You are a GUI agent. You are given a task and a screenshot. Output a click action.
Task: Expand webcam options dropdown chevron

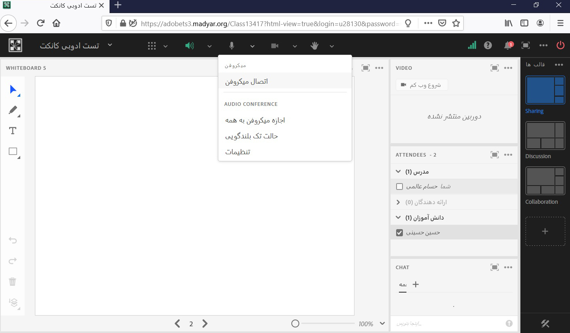pos(295,46)
